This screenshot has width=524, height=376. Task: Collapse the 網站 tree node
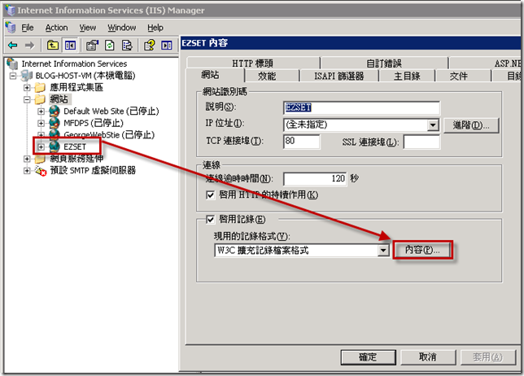click(x=27, y=99)
